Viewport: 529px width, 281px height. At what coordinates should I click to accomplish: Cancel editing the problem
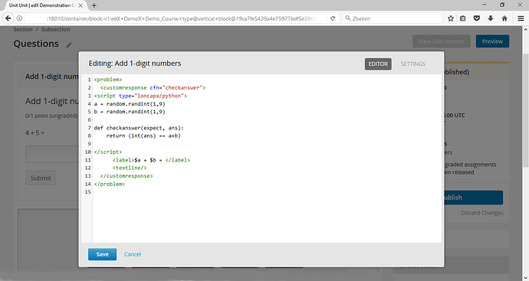[132, 254]
